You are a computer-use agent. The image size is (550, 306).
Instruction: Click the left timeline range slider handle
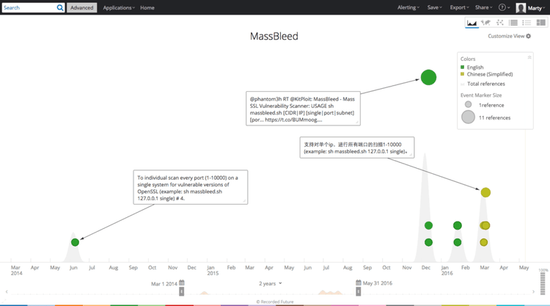(182, 291)
